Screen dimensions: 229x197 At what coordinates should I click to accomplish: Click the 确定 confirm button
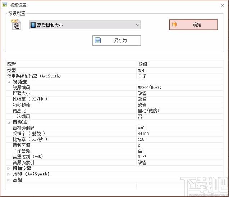pyautogui.click(x=193, y=24)
